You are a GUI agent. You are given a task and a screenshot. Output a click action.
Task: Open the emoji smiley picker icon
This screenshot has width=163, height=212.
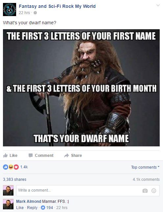pyautogui.click(x=154, y=191)
